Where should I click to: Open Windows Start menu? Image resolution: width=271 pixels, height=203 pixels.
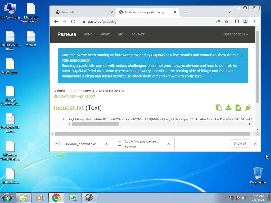coord(7,198)
